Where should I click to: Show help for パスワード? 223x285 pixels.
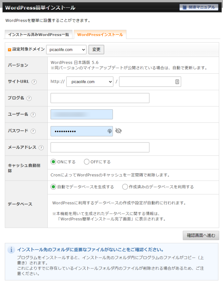(x=33, y=131)
